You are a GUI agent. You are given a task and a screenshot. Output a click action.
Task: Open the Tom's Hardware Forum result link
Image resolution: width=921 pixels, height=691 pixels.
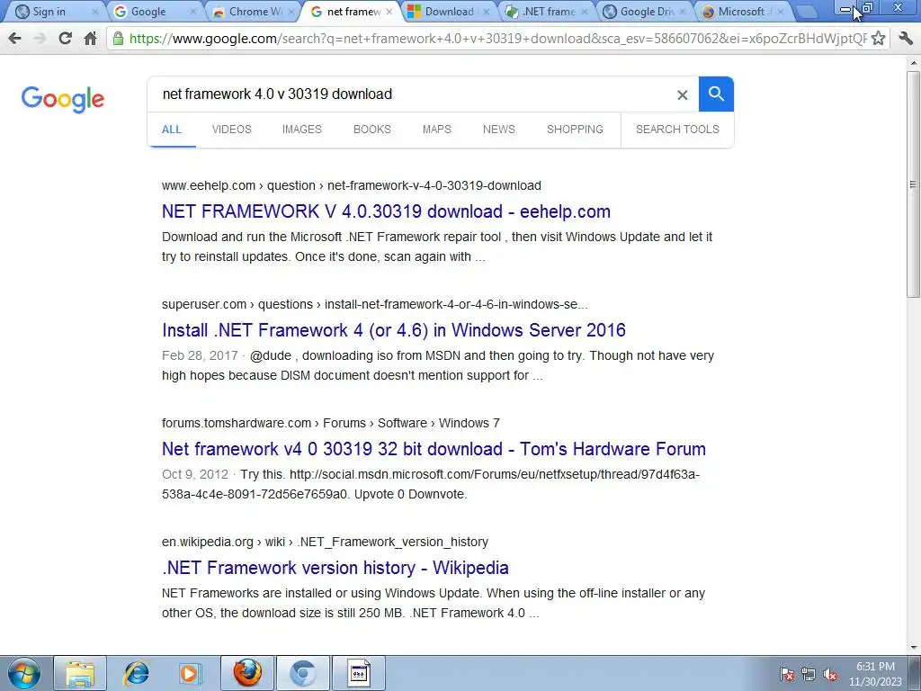tap(434, 449)
